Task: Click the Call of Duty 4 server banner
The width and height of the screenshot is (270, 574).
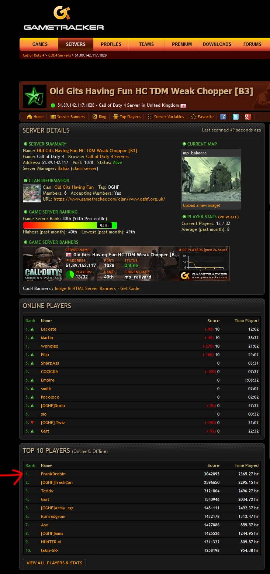Action: coord(126,263)
